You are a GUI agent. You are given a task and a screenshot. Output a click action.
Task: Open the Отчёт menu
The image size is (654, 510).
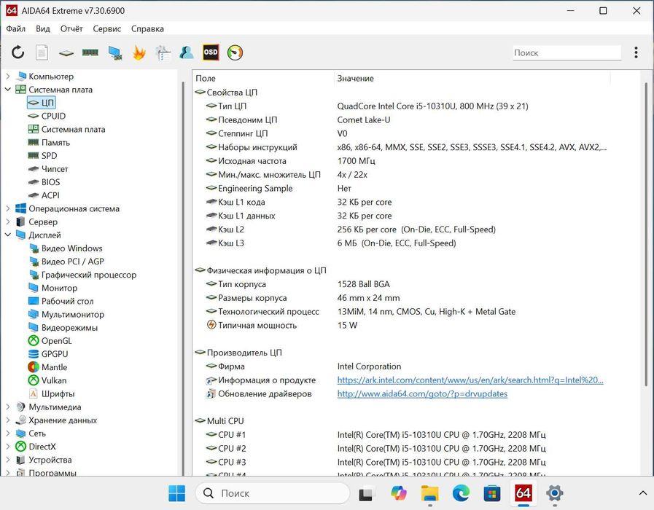71,28
